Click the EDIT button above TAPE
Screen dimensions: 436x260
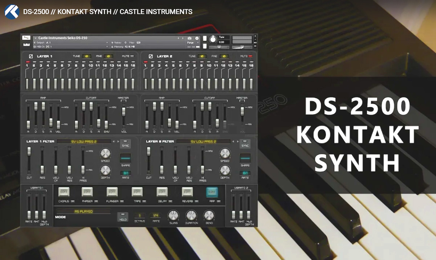pos(137,192)
